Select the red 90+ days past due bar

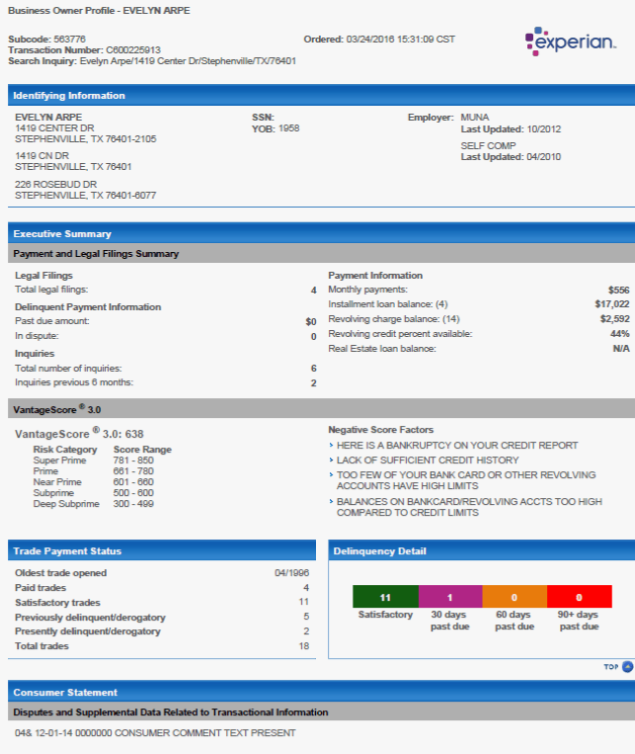coord(580,597)
